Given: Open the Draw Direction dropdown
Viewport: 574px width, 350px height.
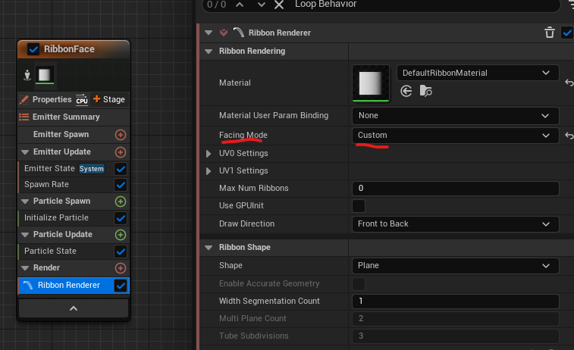Looking at the screenshot, I should (x=456, y=223).
